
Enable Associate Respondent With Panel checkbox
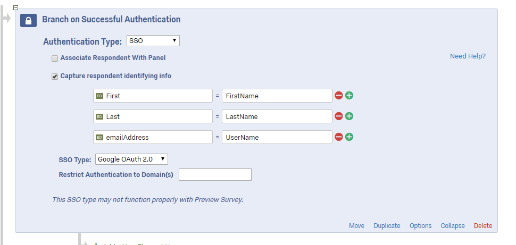(55, 58)
